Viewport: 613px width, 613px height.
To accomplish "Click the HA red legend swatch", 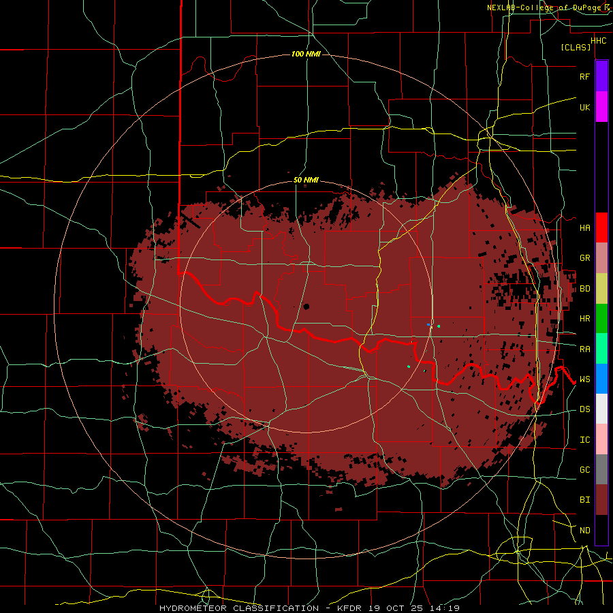I will click(x=601, y=227).
